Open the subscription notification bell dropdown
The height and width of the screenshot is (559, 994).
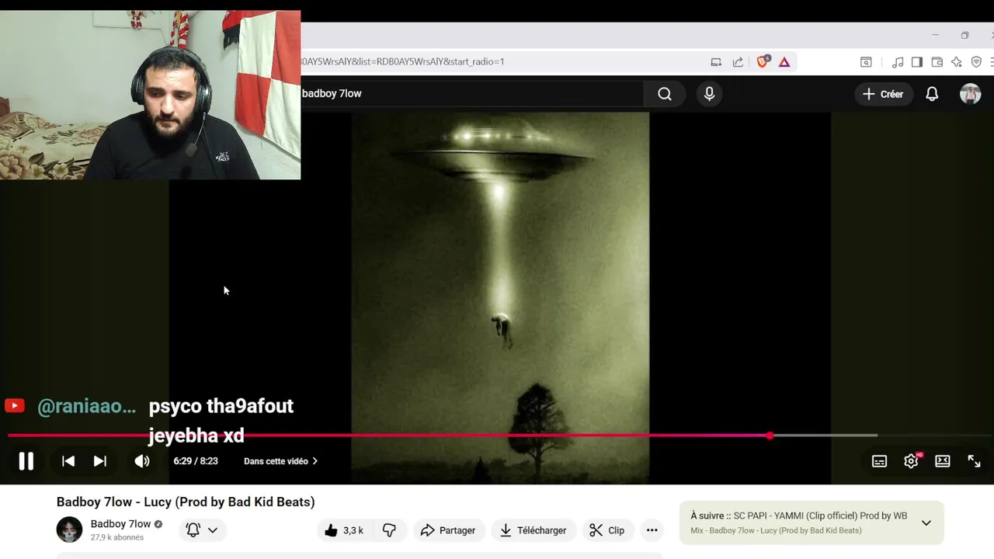point(201,530)
